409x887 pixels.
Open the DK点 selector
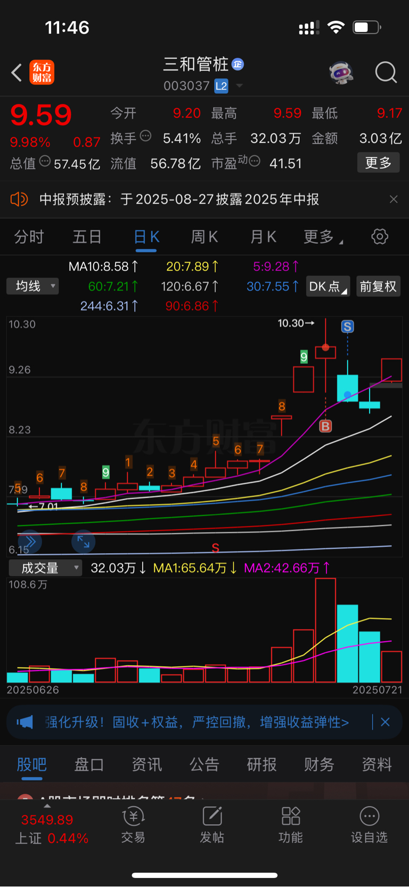(x=328, y=286)
